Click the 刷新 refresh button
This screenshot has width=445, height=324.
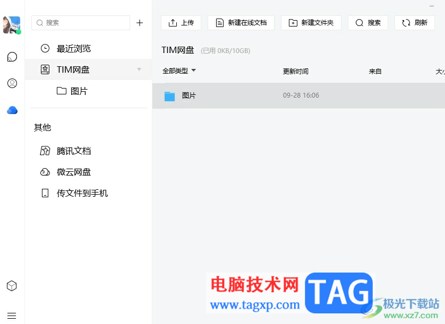(x=415, y=23)
